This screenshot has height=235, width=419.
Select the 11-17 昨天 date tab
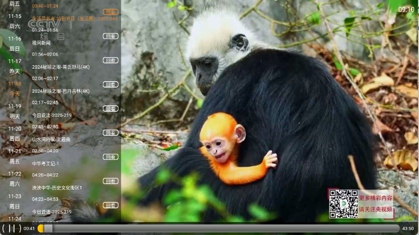[x=15, y=66]
